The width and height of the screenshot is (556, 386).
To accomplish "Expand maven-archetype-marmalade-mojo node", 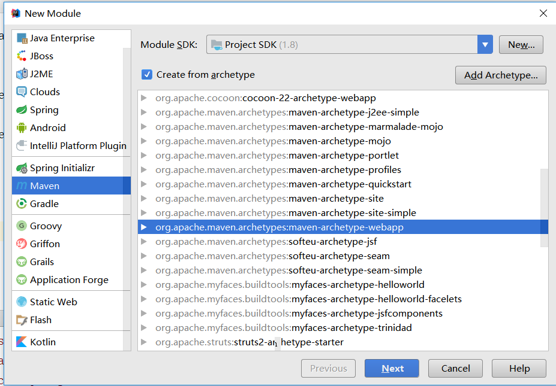I will click(x=143, y=127).
